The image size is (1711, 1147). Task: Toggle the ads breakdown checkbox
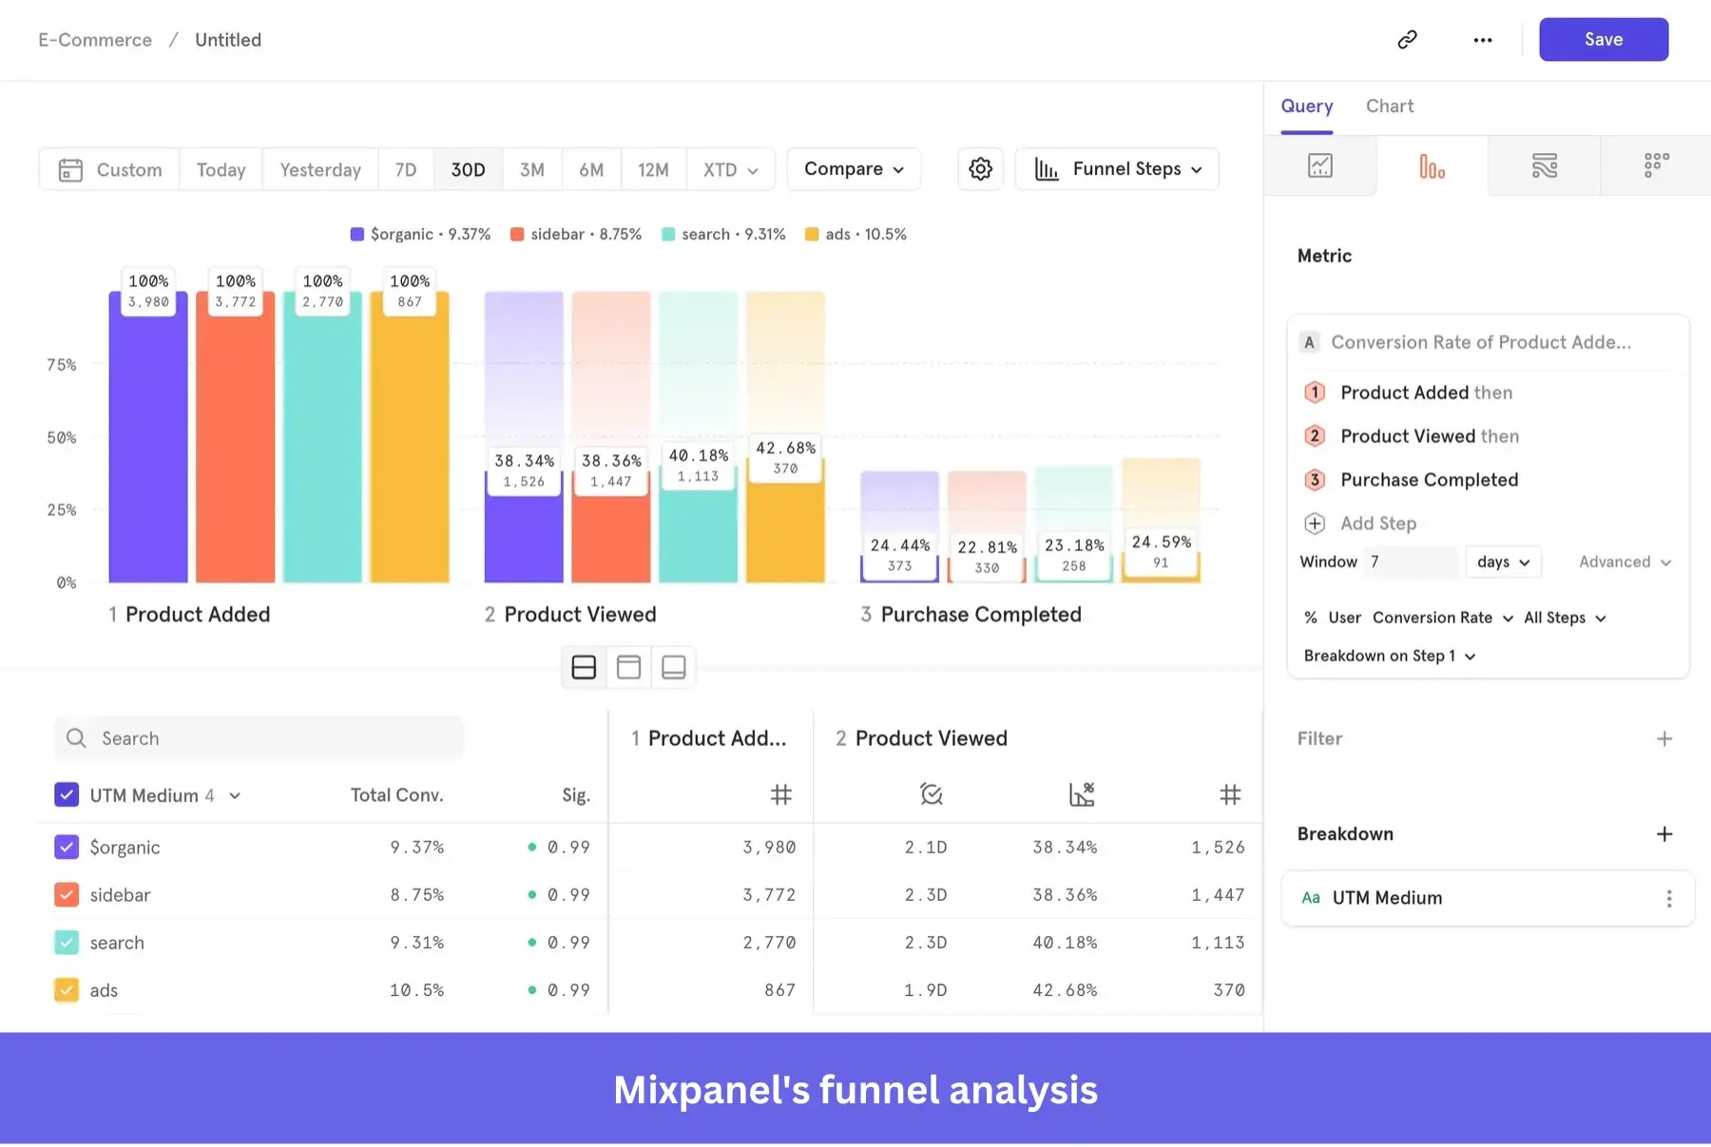[67, 989]
